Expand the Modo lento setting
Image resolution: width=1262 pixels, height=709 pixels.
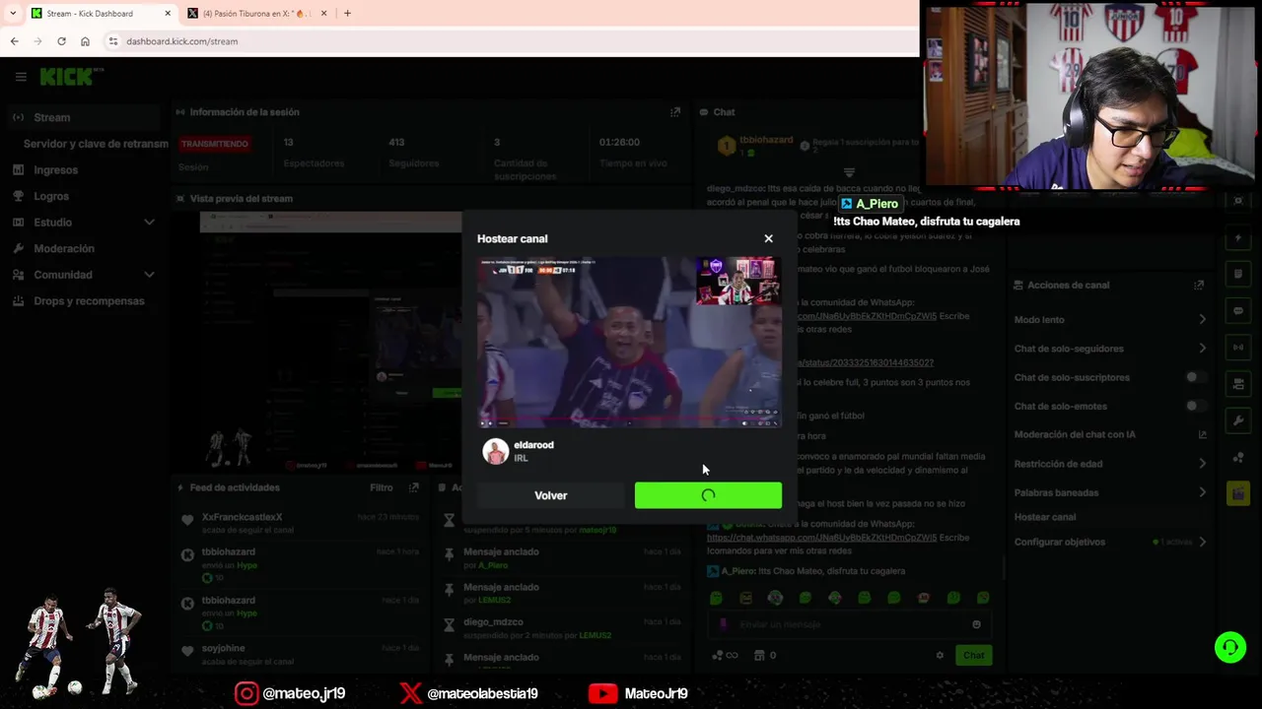(1110, 319)
